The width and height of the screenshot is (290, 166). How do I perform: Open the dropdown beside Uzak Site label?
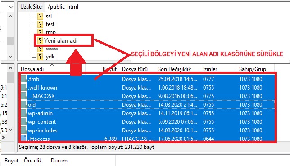click(x=11, y=7)
